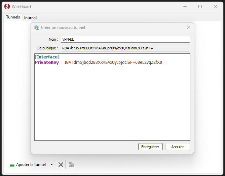Click the [Interface] header line in the editor
This screenshot has height=176, width=225.
(47, 57)
